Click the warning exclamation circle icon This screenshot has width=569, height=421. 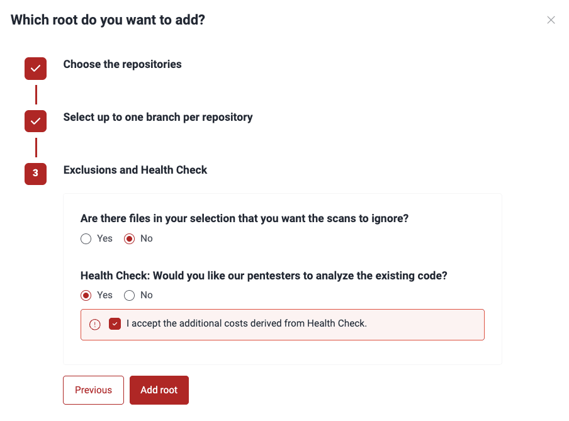pyautogui.click(x=94, y=324)
